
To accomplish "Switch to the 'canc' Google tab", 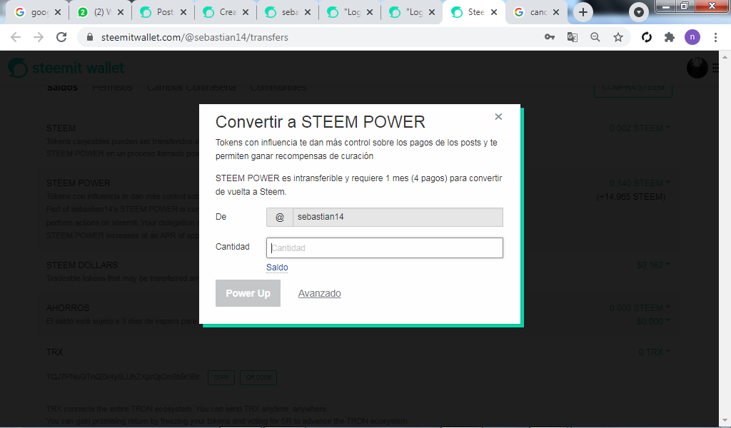I will coord(530,12).
